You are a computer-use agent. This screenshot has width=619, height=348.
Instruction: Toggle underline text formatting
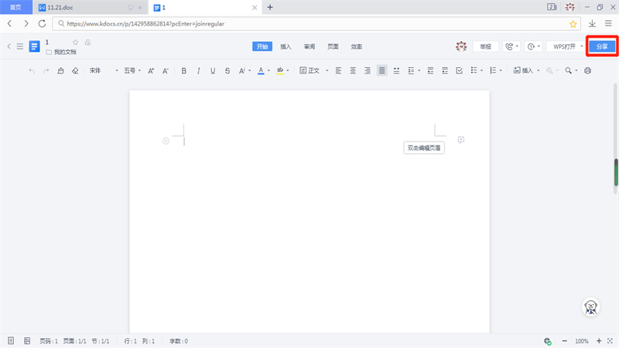coord(213,70)
